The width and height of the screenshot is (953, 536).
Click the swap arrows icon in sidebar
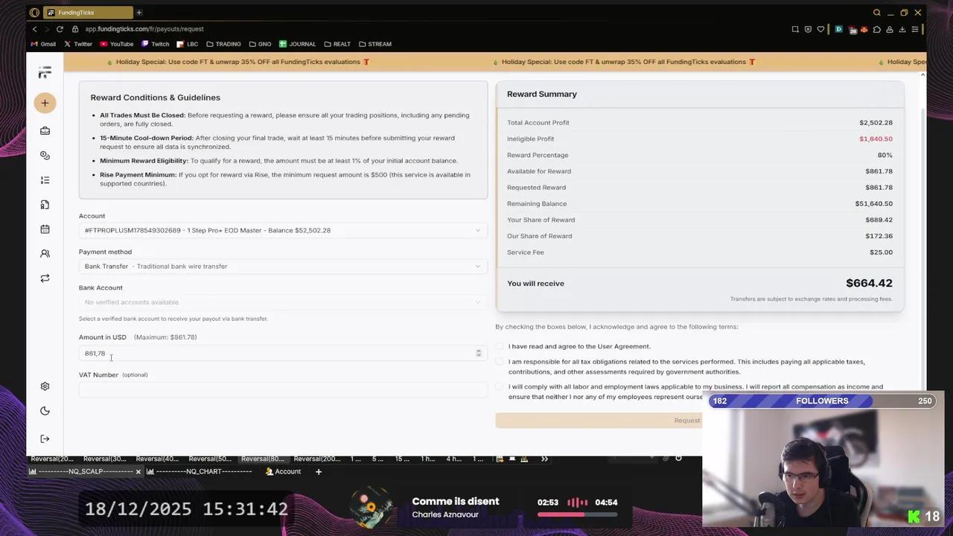coord(45,278)
